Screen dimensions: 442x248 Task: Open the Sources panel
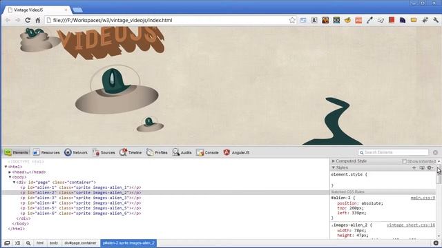point(104,152)
